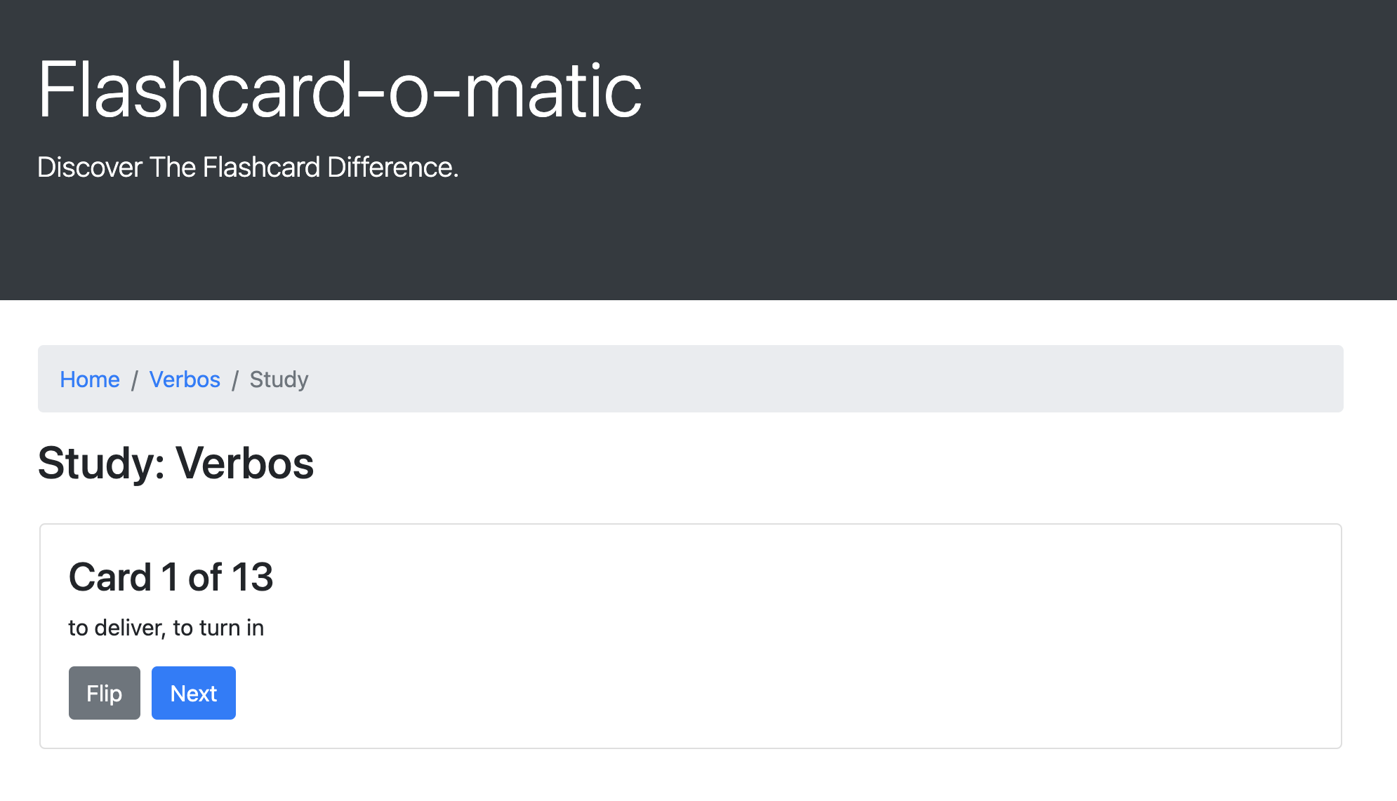The height and width of the screenshot is (801, 1397).
Task: Click the slash separator in the breadcrumb
Action: click(x=134, y=379)
